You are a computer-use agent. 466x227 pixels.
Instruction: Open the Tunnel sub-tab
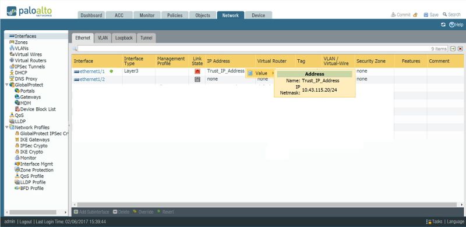click(x=146, y=38)
